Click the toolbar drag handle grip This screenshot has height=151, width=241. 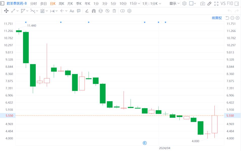(2, 11)
